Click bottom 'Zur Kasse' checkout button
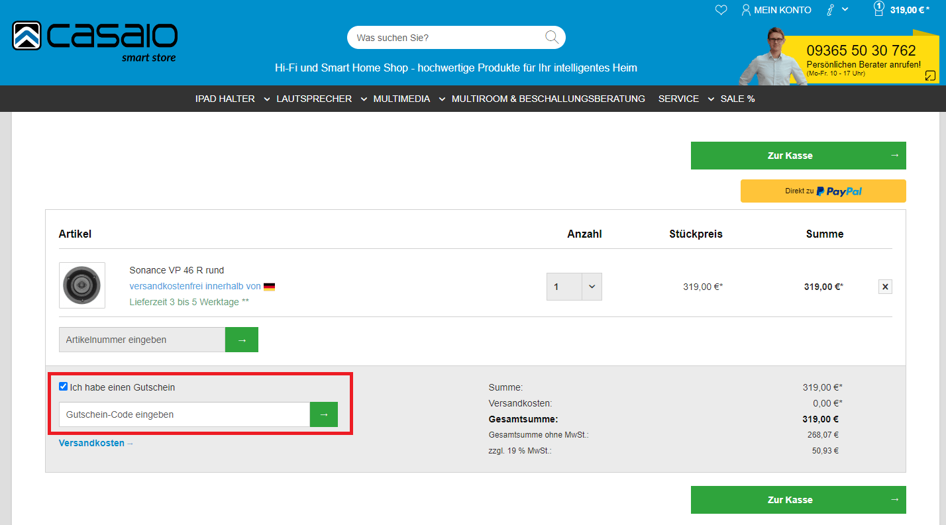 [798, 500]
